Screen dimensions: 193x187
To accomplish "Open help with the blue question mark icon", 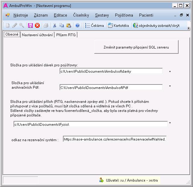I will (77, 25).
